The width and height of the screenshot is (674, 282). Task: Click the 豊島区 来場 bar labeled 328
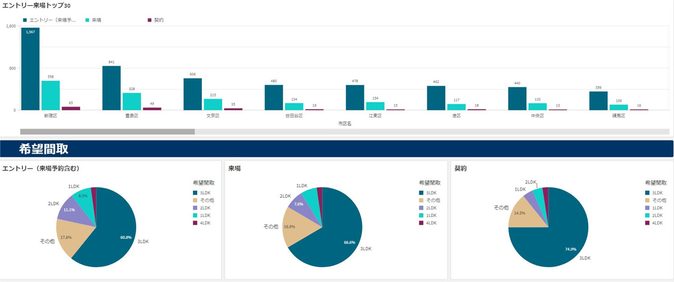click(132, 101)
